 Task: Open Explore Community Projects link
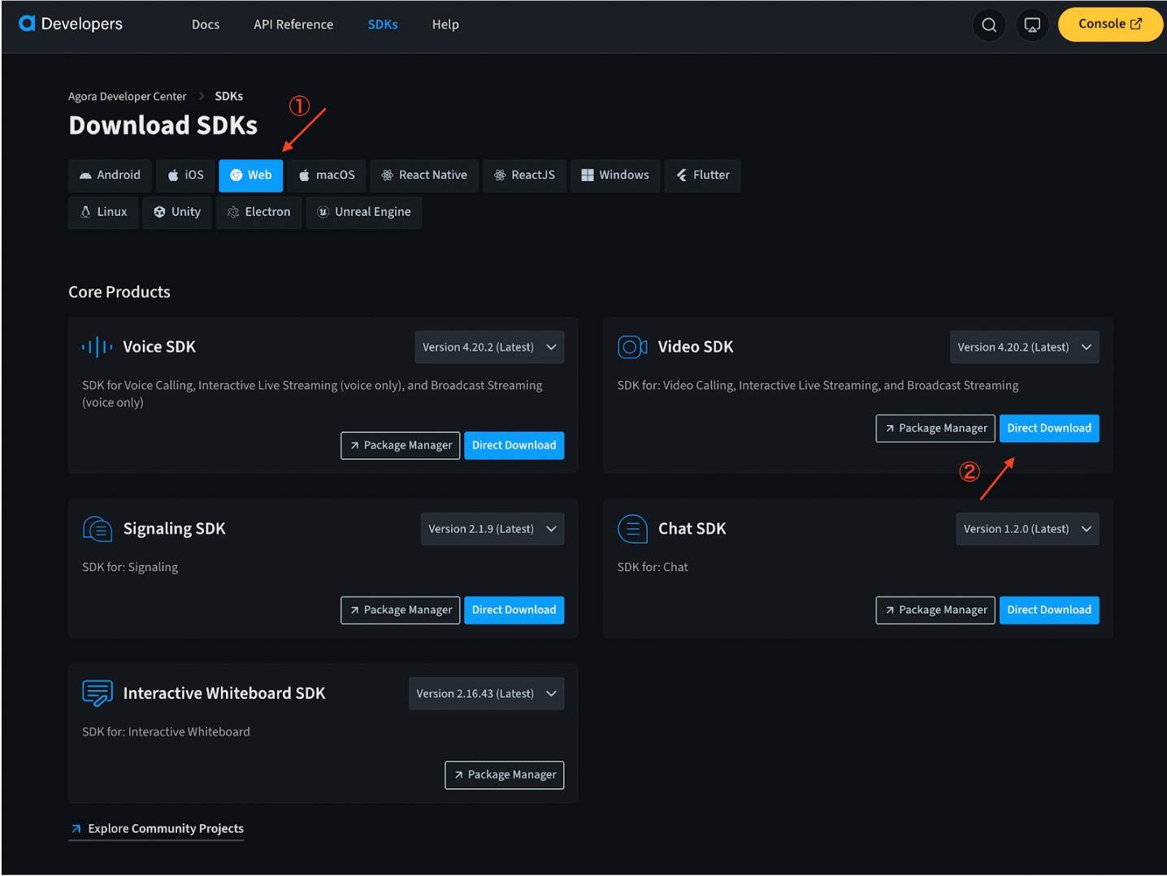pos(156,829)
